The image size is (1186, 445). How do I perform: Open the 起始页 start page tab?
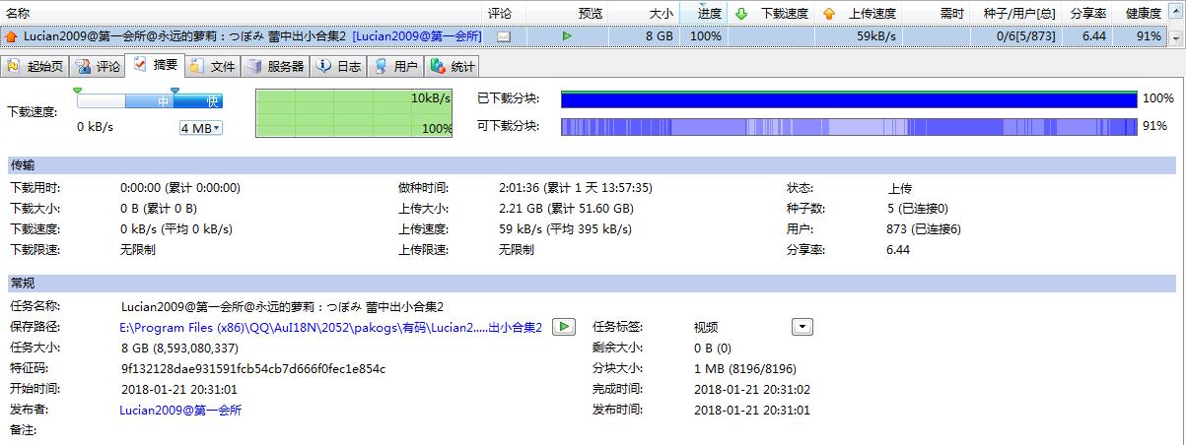[36, 67]
